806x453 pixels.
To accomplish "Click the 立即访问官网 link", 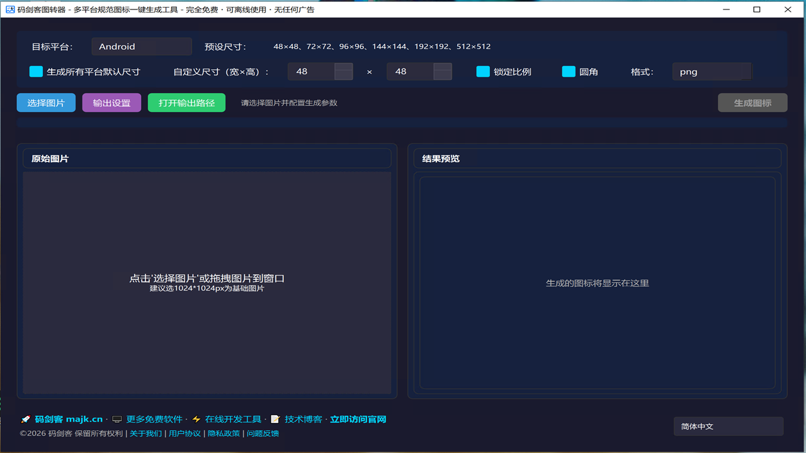I will 358,420.
